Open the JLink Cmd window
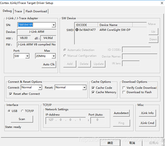 pyautogui.click(x=147, y=123)
